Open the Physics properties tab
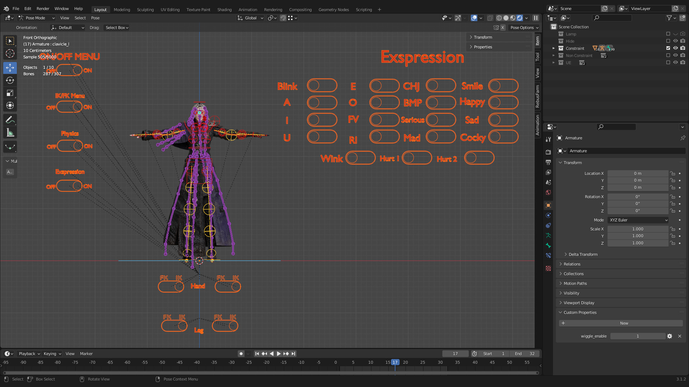 pos(548,215)
